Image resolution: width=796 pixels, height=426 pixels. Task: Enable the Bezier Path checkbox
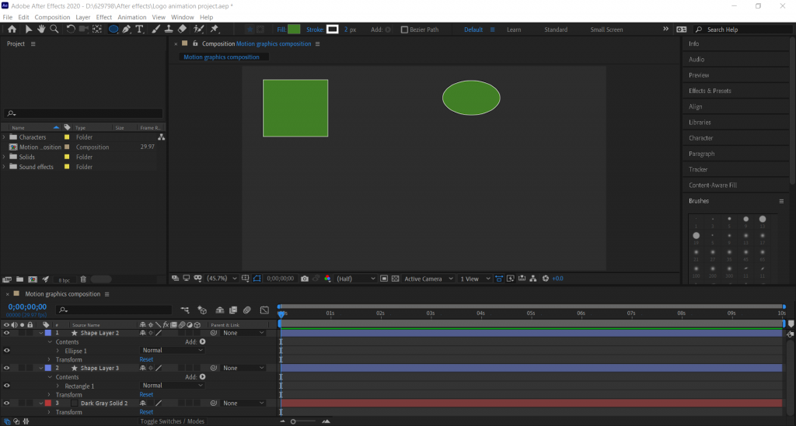click(404, 29)
